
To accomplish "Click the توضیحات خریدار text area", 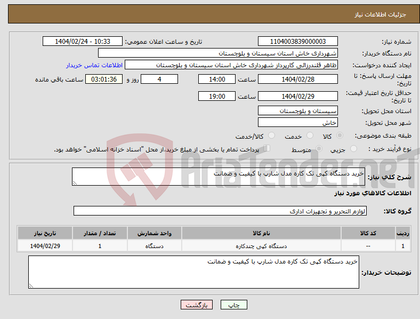I will pyautogui.click(x=193, y=272).
